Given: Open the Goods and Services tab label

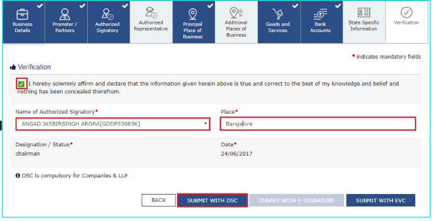Looking at the screenshot, I should tap(278, 27).
